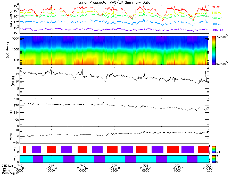Click the Theta angle line plot
The width and height of the screenshot is (232, 180).
[114, 134]
